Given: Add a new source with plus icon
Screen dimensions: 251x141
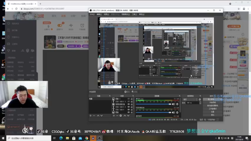Looking at the screenshot, I should 114,116.
